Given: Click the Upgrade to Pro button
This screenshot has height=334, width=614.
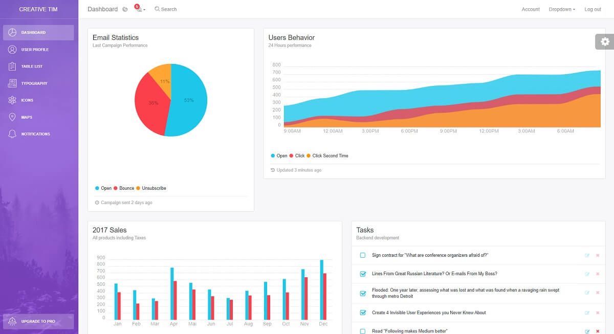Looking at the screenshot, I should pos(38,321).
